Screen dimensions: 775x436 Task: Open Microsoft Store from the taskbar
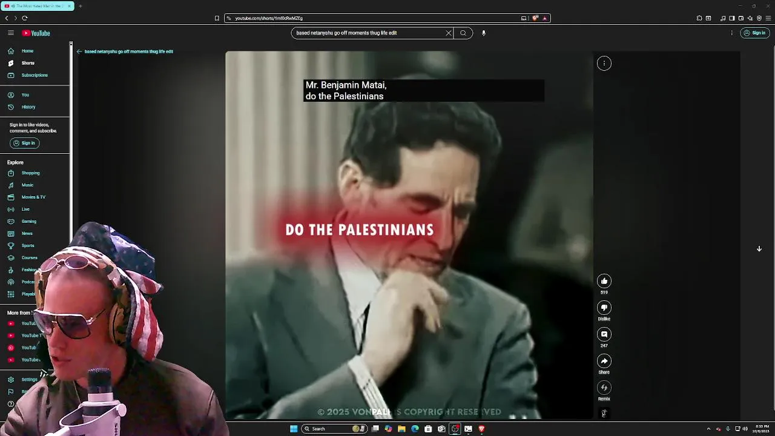pos(428,429)
